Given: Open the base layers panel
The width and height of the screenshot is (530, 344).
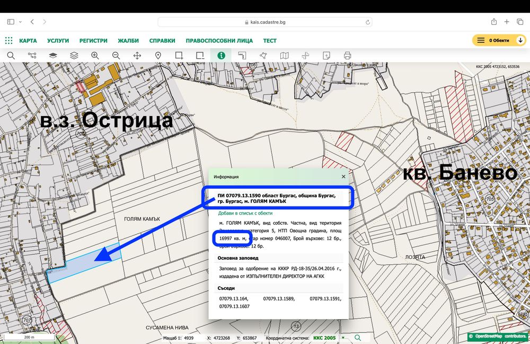Looking at the screenshot, I should click(53, 56).
